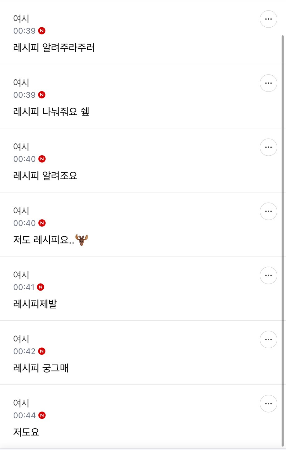Click red N badge beside 00:42 timestamp

[42, 351]
